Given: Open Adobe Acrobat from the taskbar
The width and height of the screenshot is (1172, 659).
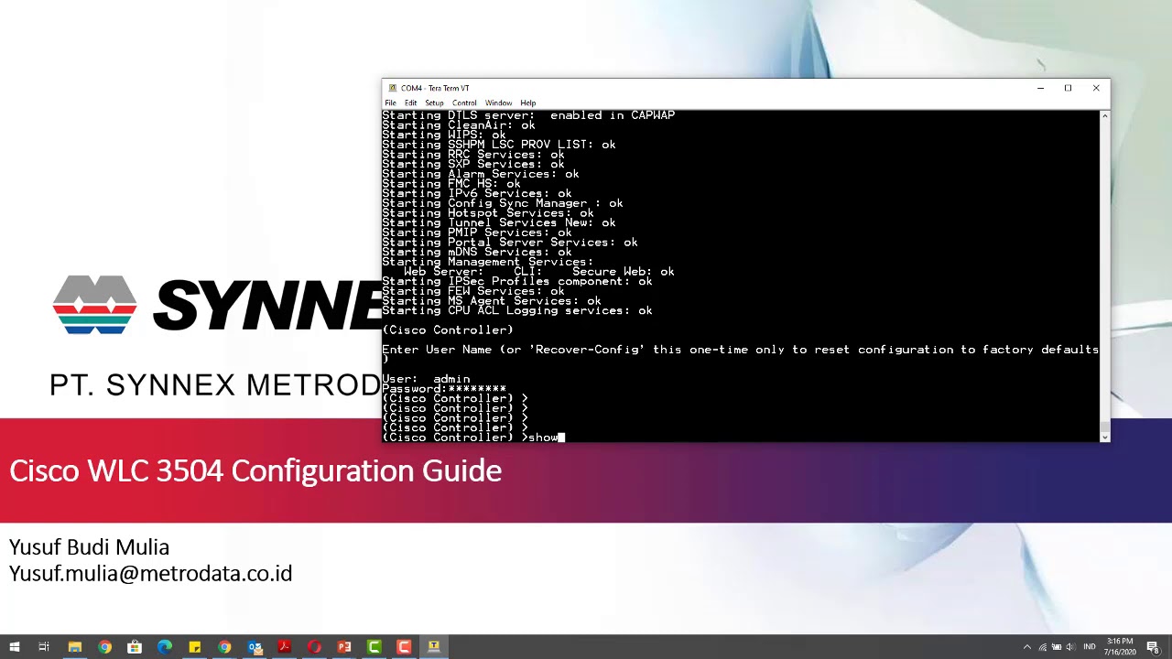Looking at the screenshot, I should point(284,647).
